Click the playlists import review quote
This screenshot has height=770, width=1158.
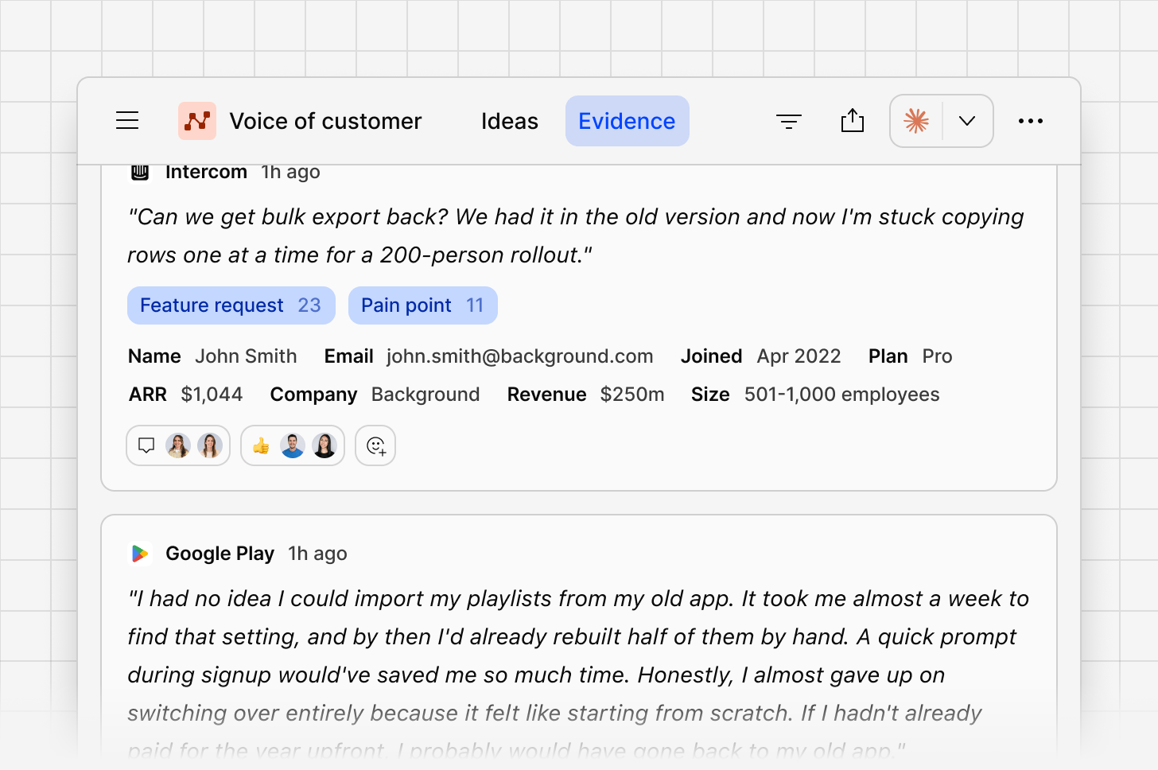578,675
